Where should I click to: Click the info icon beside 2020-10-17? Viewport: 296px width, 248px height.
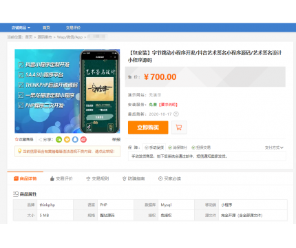(x=176, y=114)
